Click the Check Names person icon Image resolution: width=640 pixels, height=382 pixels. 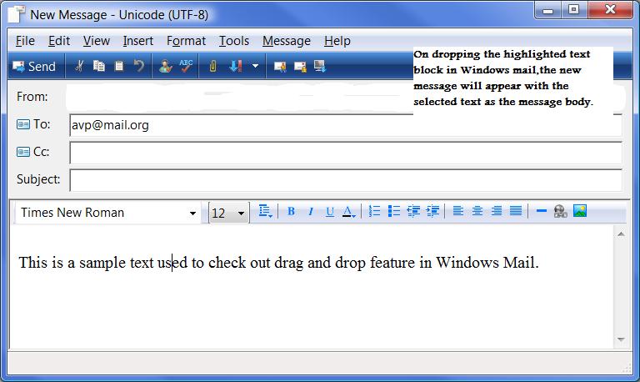(x=165, y=66)
